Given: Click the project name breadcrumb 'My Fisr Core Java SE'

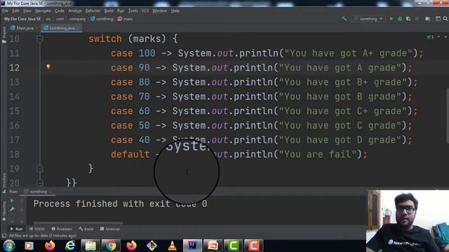Looking at the screenshot, I should coord(22,19).
